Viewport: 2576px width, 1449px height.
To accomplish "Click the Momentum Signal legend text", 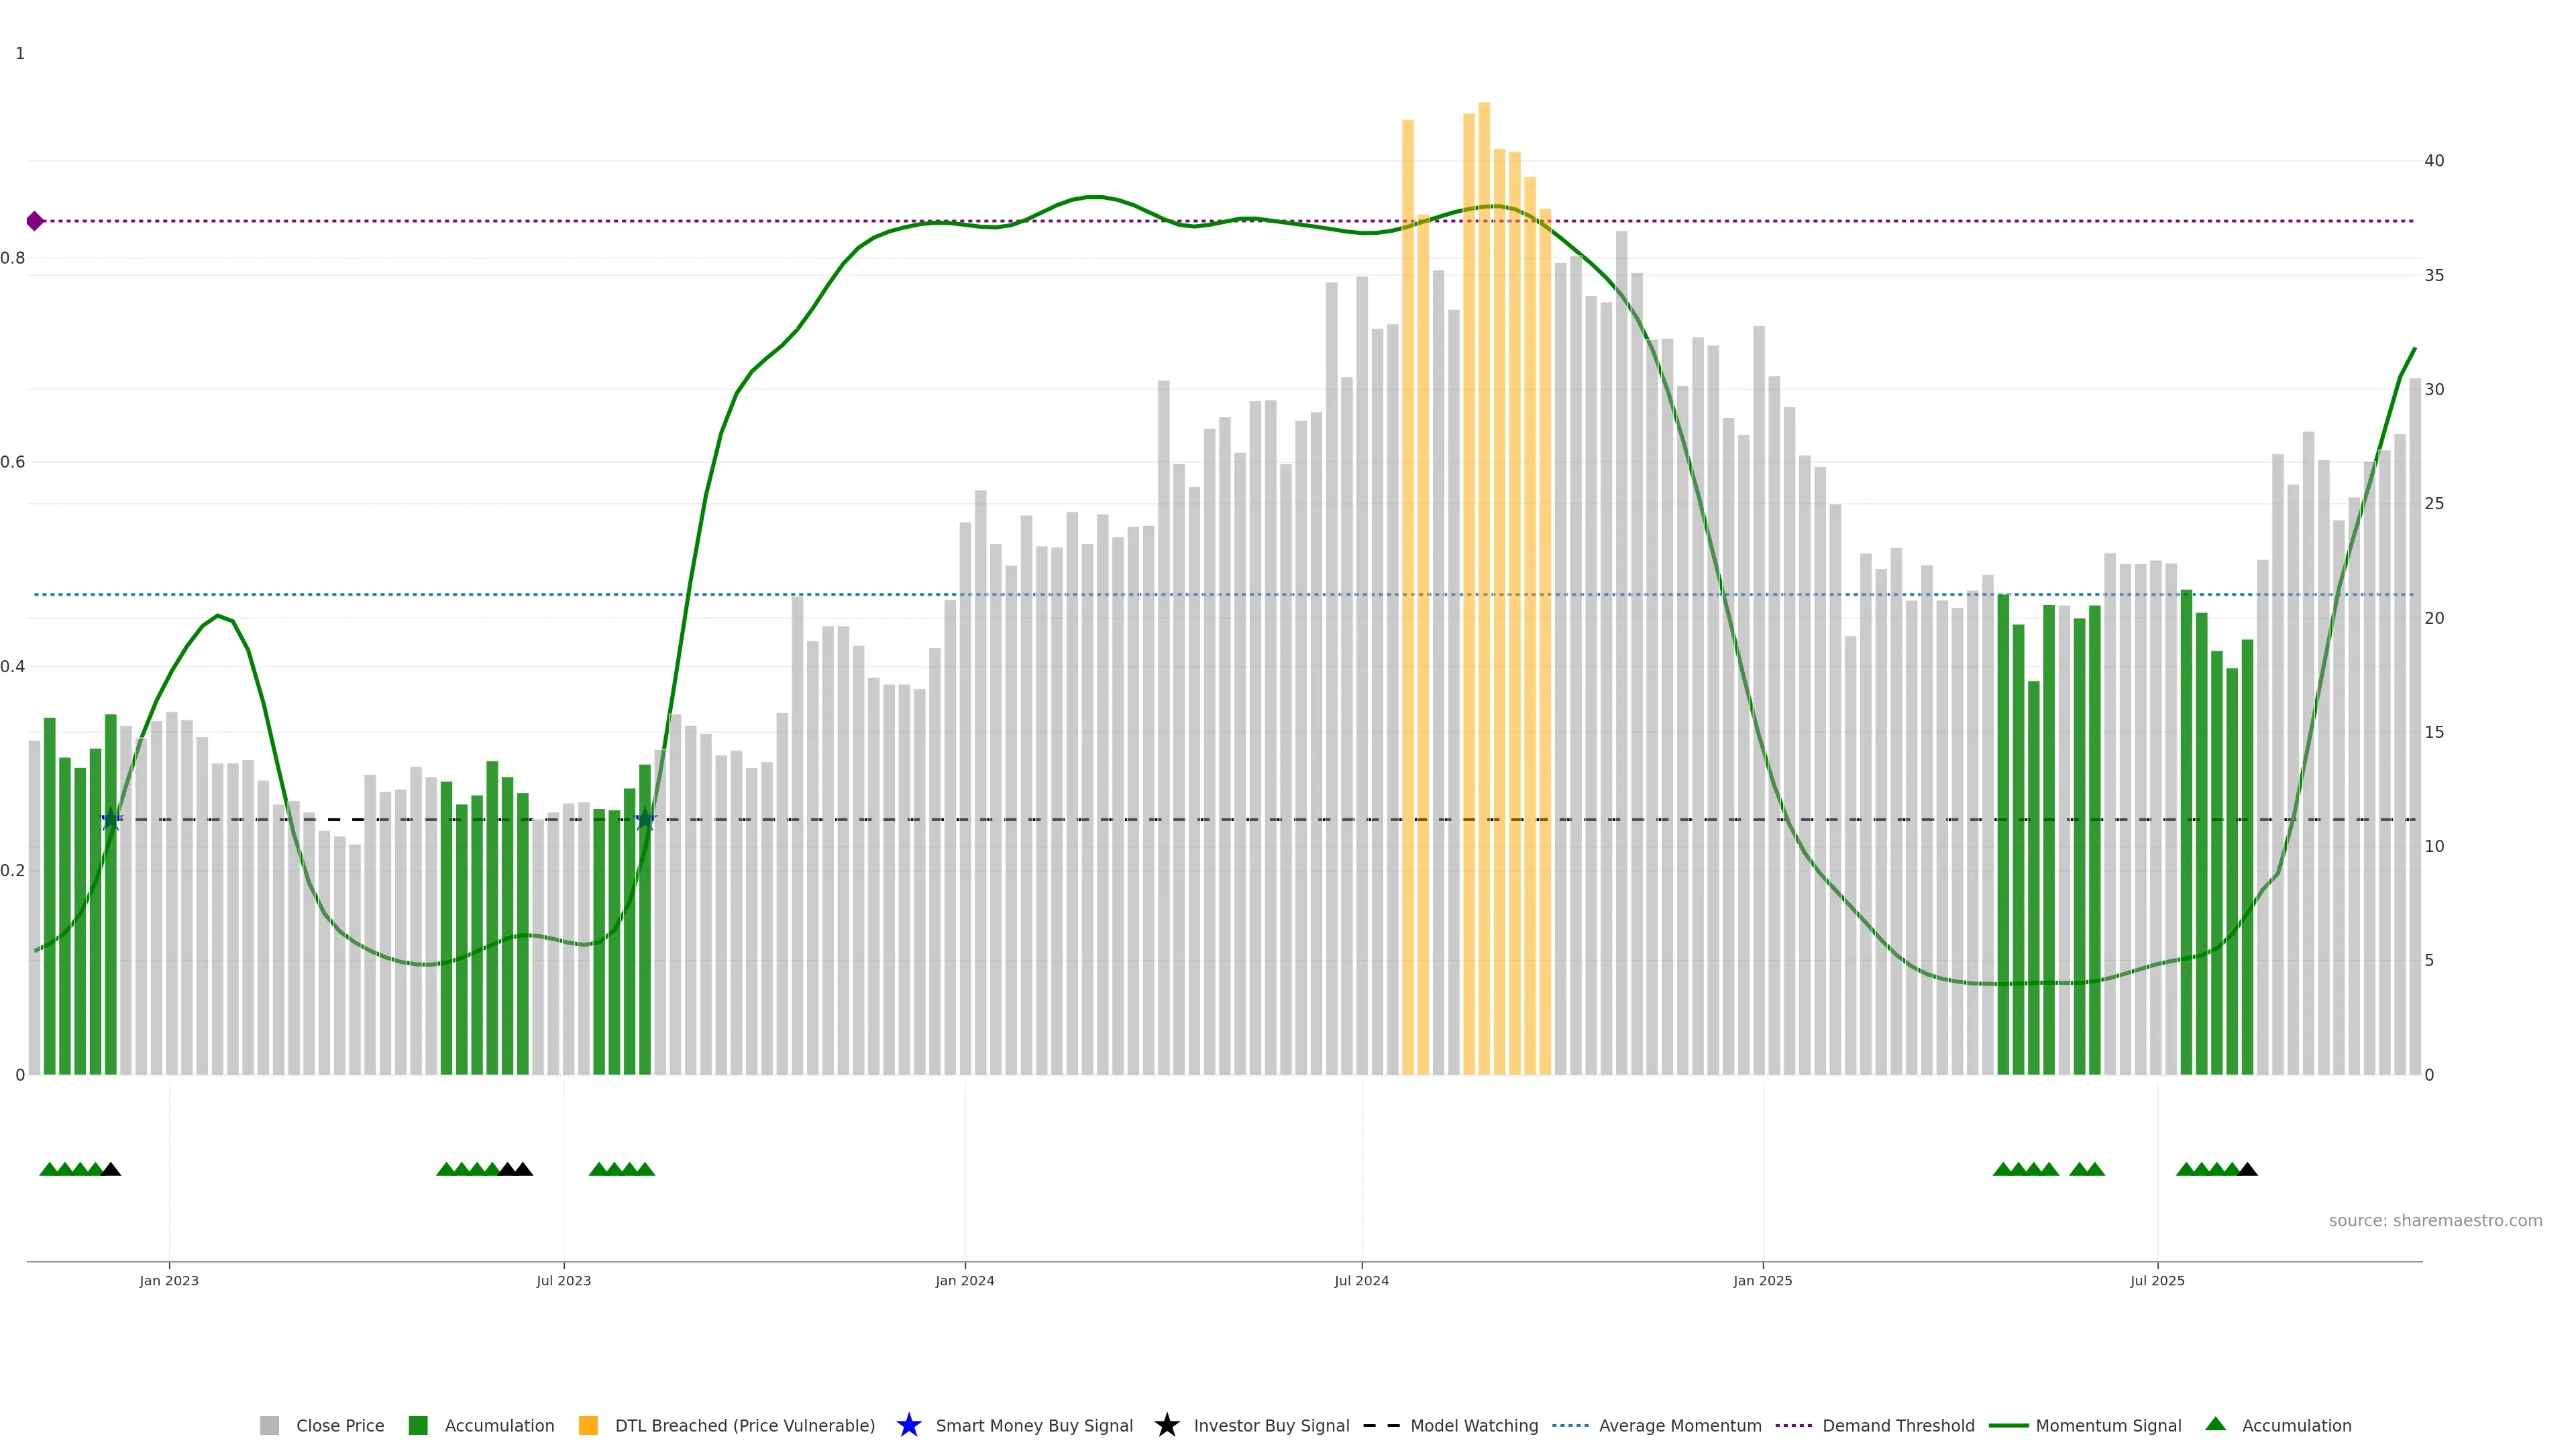I will [x=2108, y=1425].
